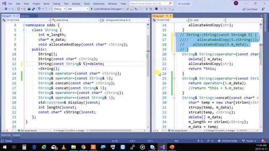Open the x86 platform dropdown
This screenshot has width=269, height=151.
coord(78,9)
